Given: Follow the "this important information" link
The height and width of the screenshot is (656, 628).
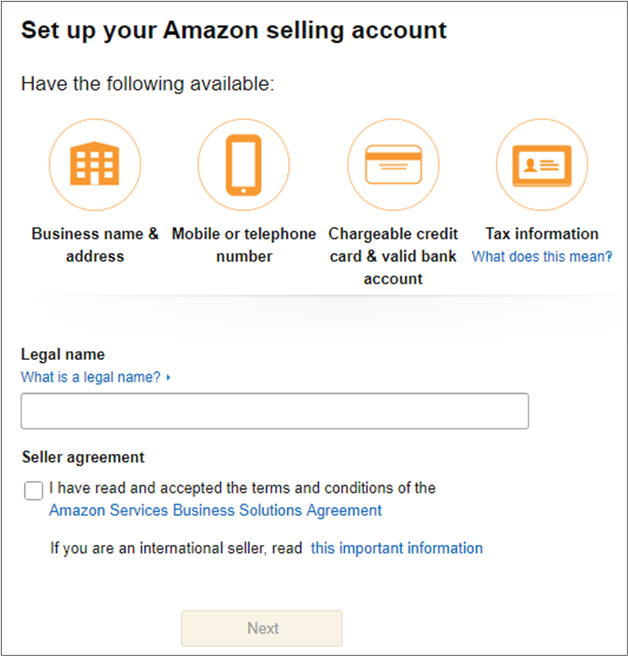Looking at the screenshot, I should point(396,548).
